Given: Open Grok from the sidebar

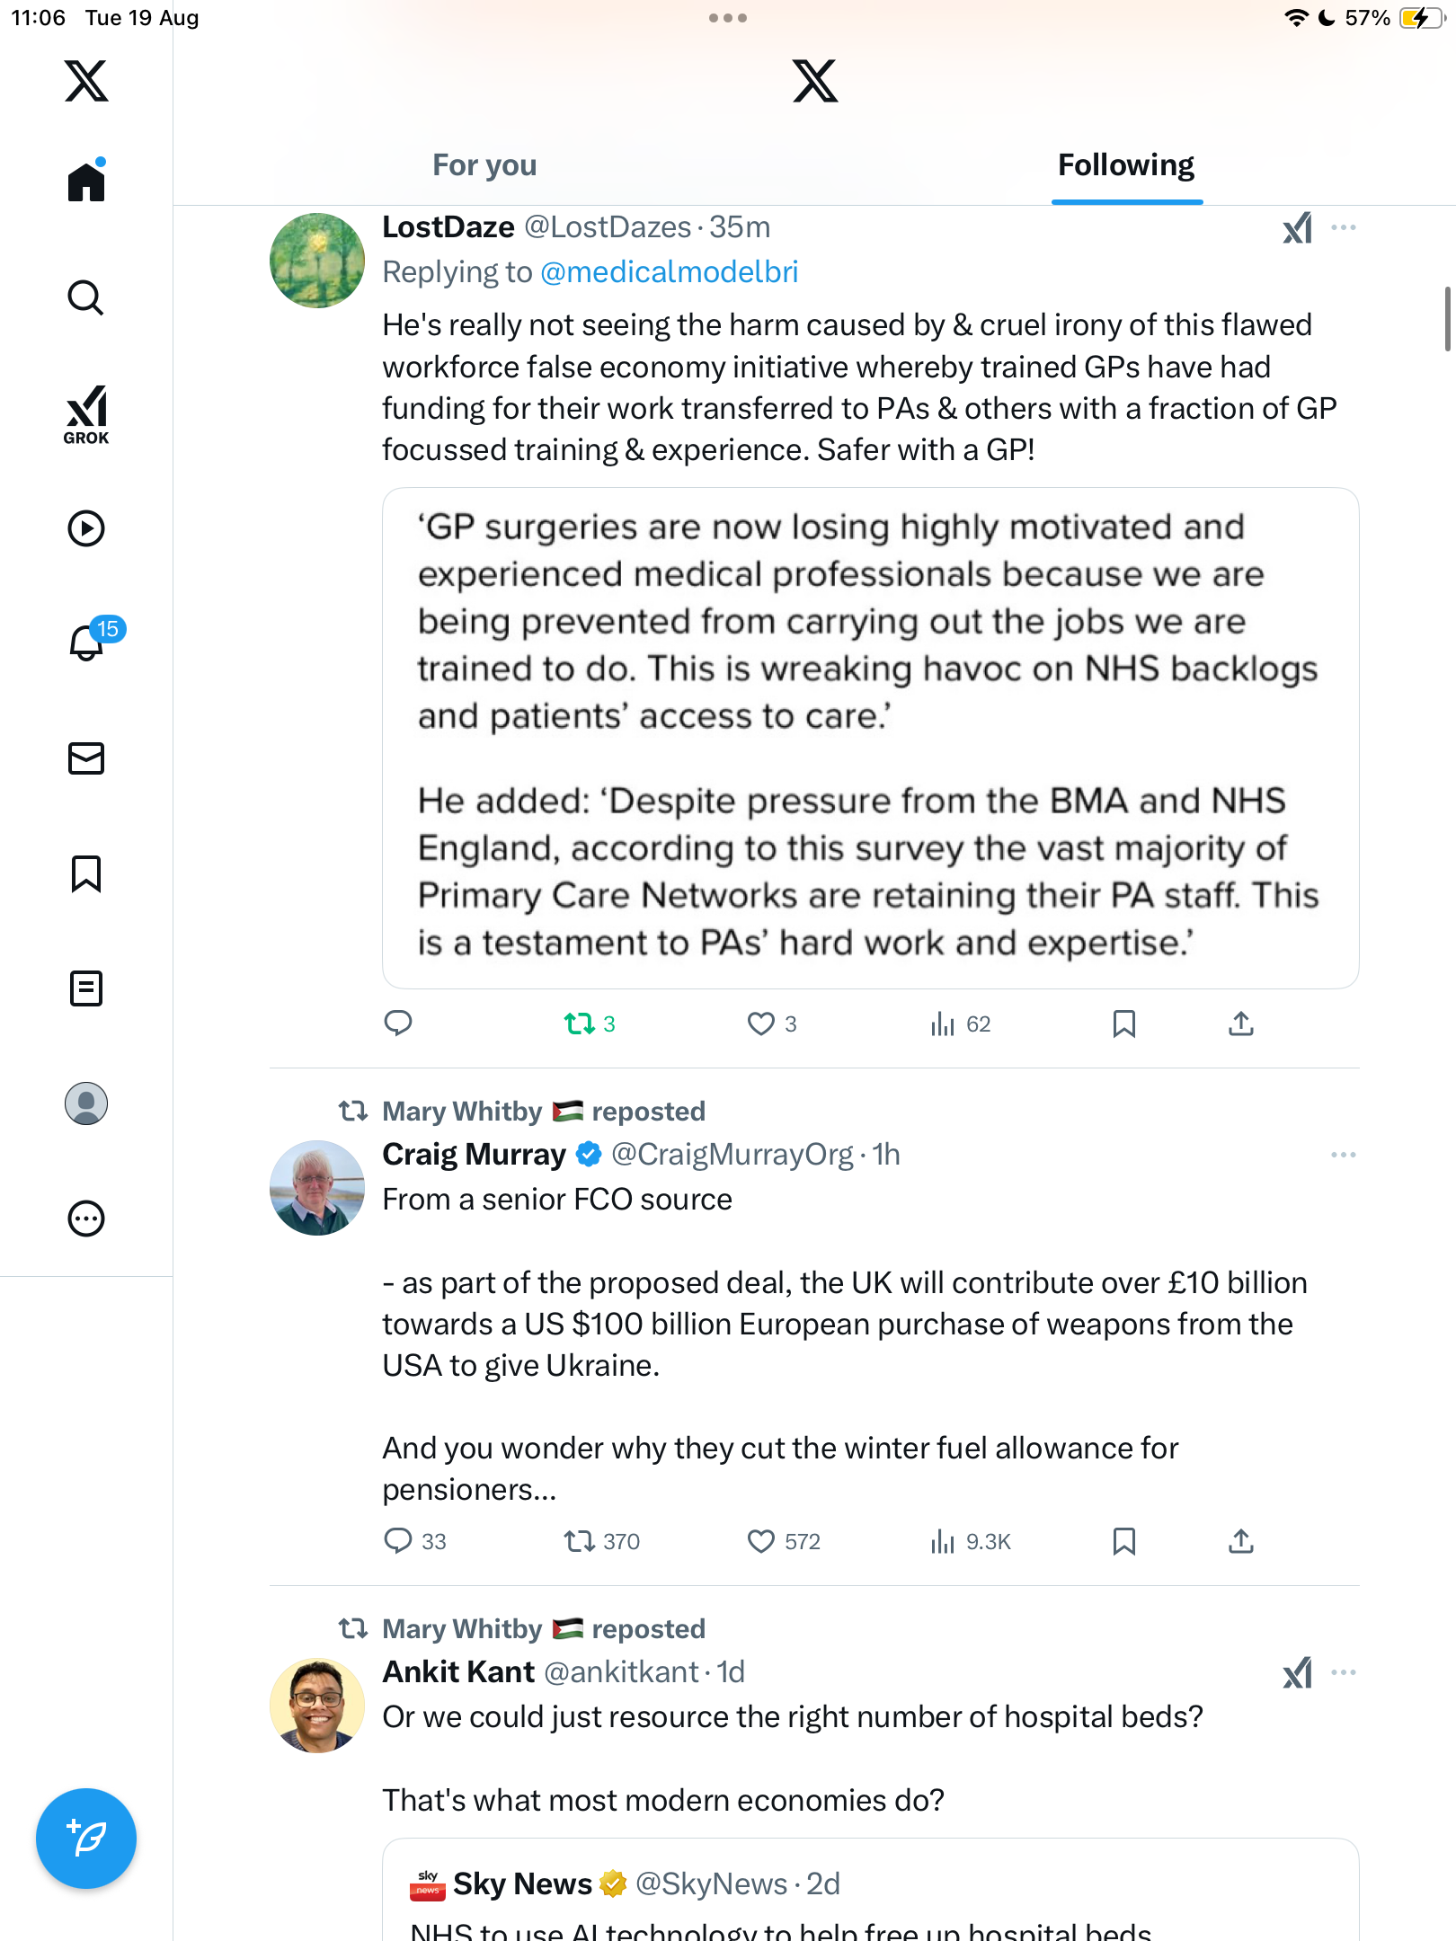Looking at the screenshot, I should tap(86, 414).
